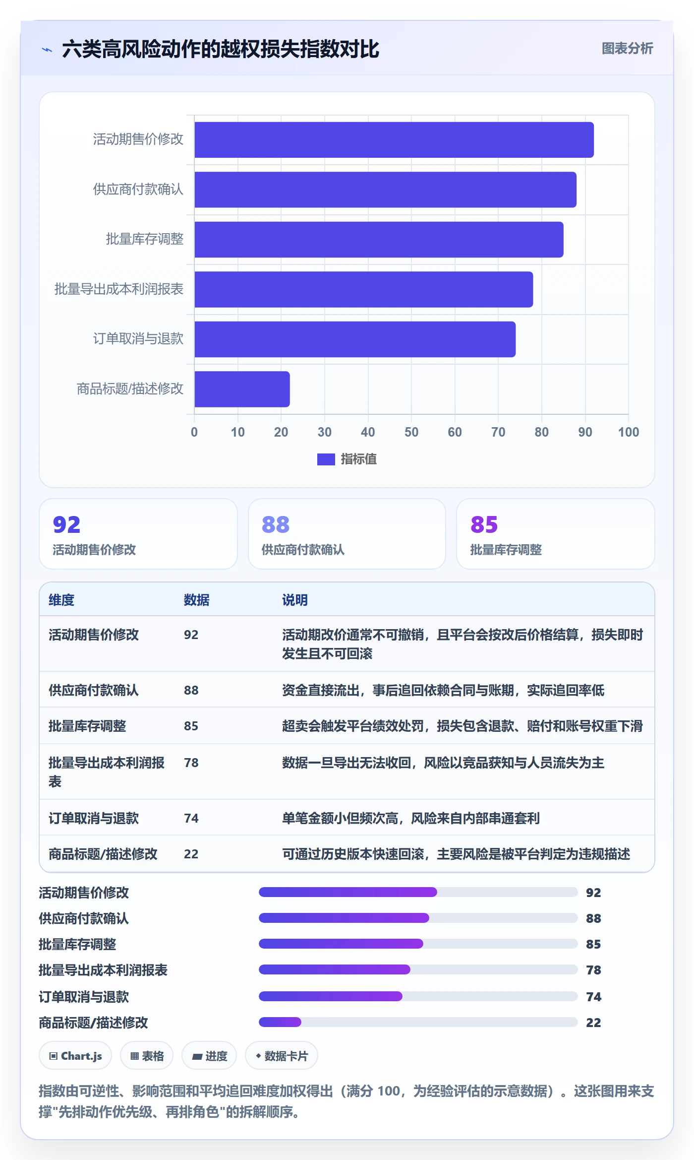Click the 批量库存调整 progress bar
This screenshot has height=1160, width=694.
click(418, 944)
